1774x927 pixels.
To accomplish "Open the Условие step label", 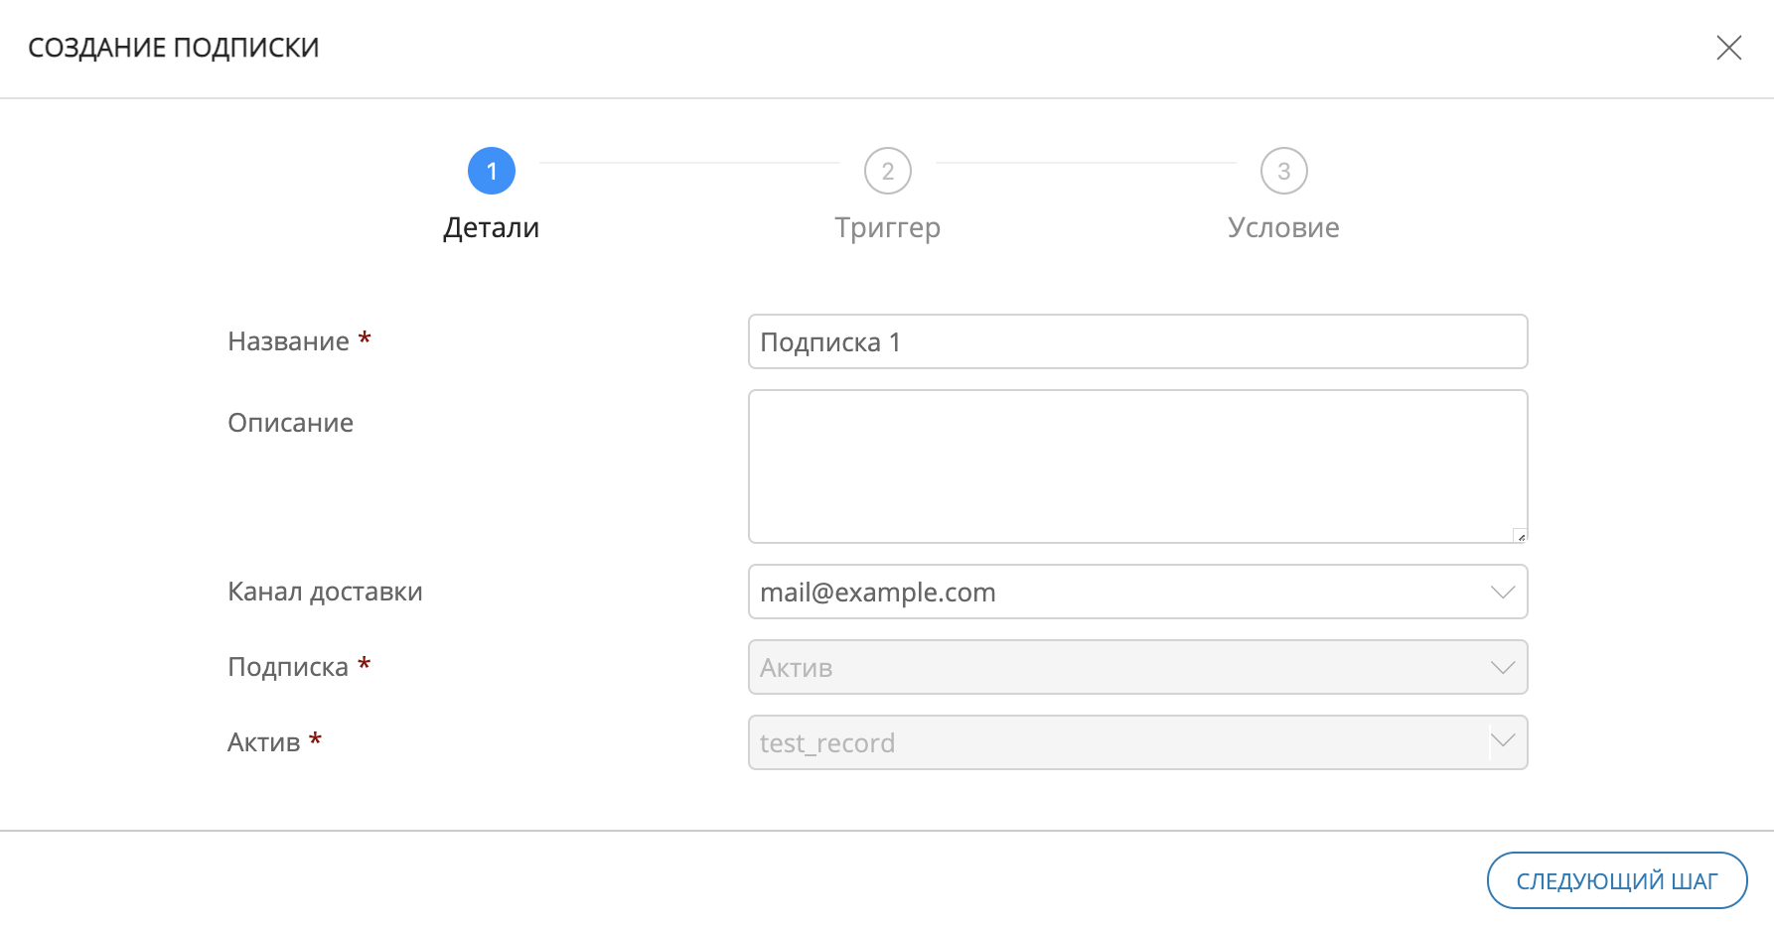I will pos(1283,227).
